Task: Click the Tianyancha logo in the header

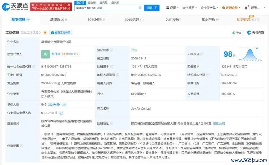Action: 15,7
